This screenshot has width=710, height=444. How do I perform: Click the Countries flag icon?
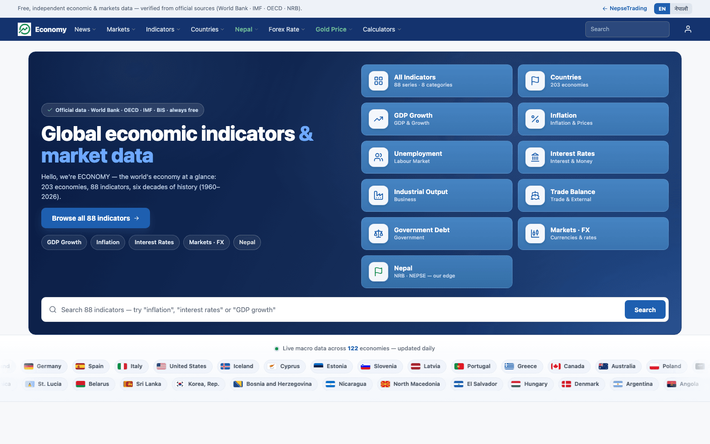click(535, 81)
